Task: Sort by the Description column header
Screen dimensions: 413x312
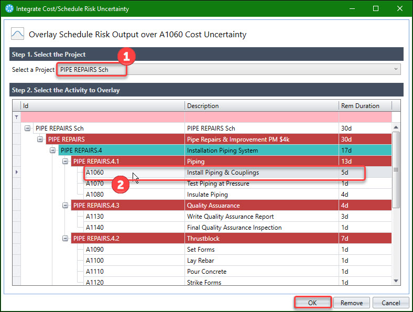Action: tap(262, 106)
